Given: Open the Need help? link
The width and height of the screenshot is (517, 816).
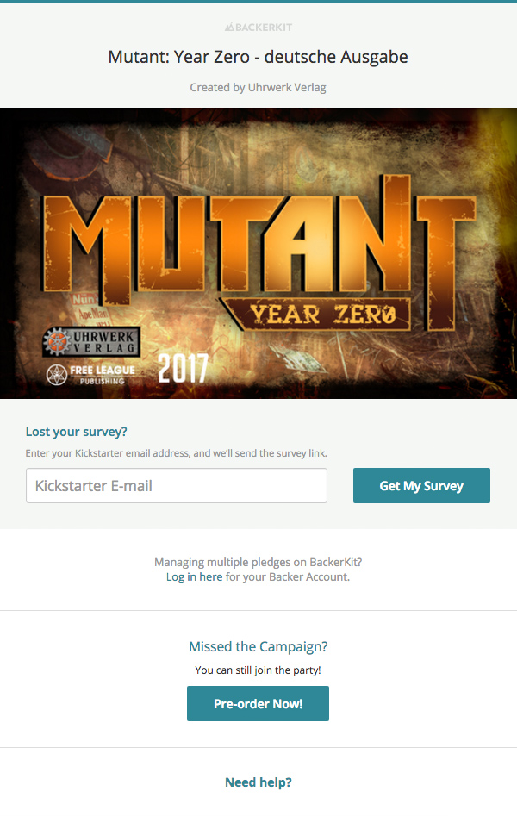Looking at the screenshot, I should (x=258, y=782).
